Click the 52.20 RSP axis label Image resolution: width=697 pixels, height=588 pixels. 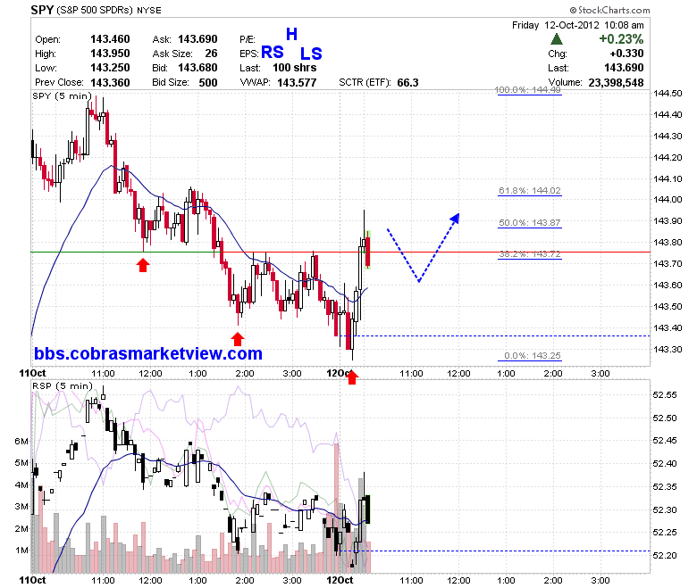665,555
